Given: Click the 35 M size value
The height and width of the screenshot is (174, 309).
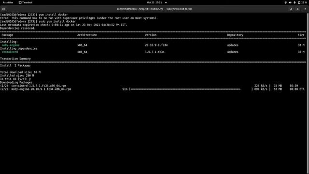Looking at the screenshot, I should click(301, 52).
